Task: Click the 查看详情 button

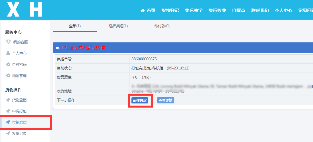Action: click(165, 100)
